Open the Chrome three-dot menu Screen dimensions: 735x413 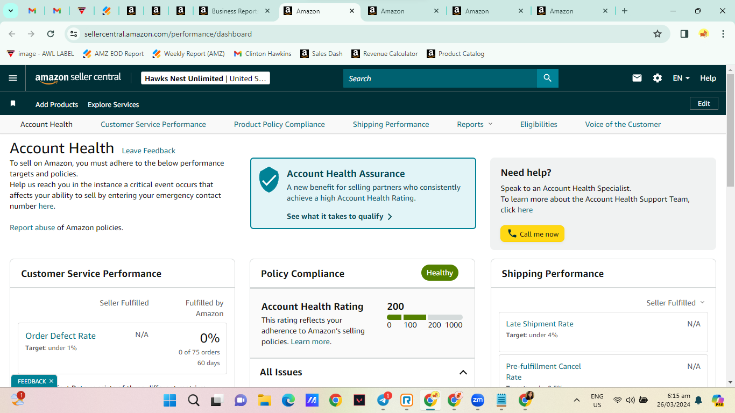point(722,34)
